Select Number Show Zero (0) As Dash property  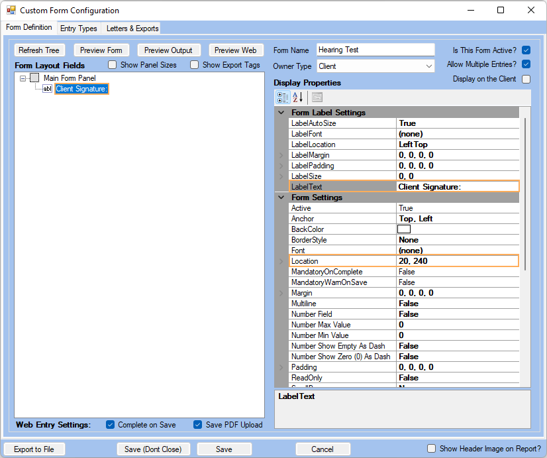point(405,357)
